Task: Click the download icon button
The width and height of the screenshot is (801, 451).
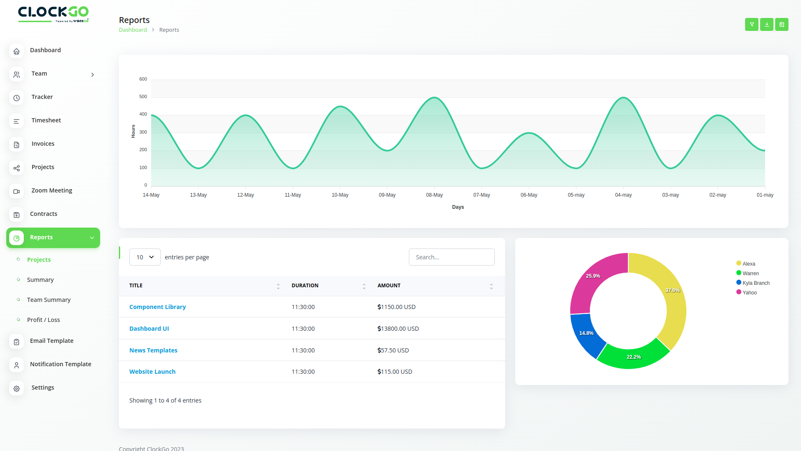Action: [x=766, y=25]
